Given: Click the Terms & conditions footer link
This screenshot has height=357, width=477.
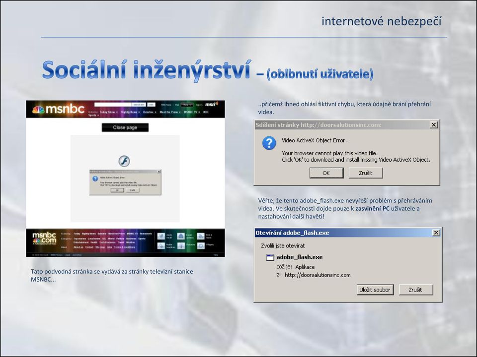Looking at the screenshot, I should click(x=125, y=247).
